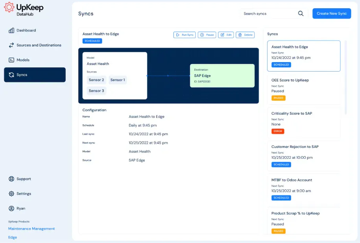Image resolution: width=360 pixels, height=243 pixels.
Task: Click the last sync value 10/24/2022 at 9:45 pm in Configuration
Action: [148, 134]
